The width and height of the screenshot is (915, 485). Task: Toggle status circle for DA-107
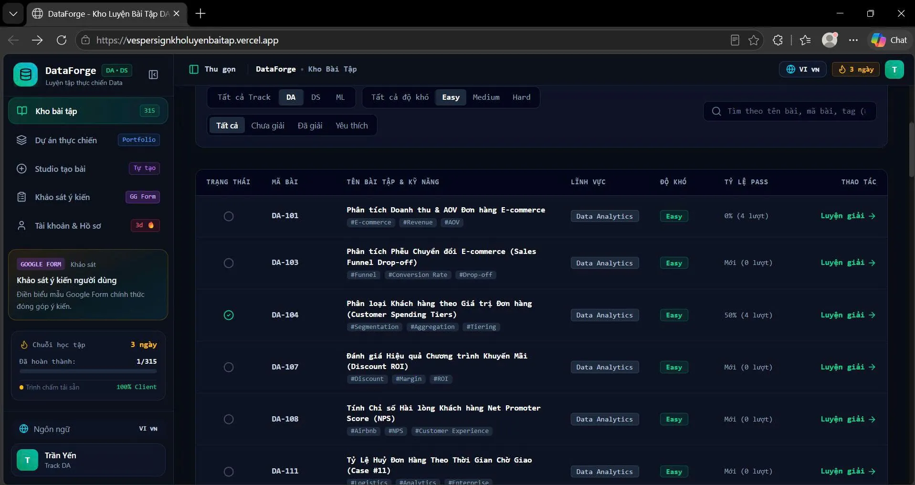point(229,367)
